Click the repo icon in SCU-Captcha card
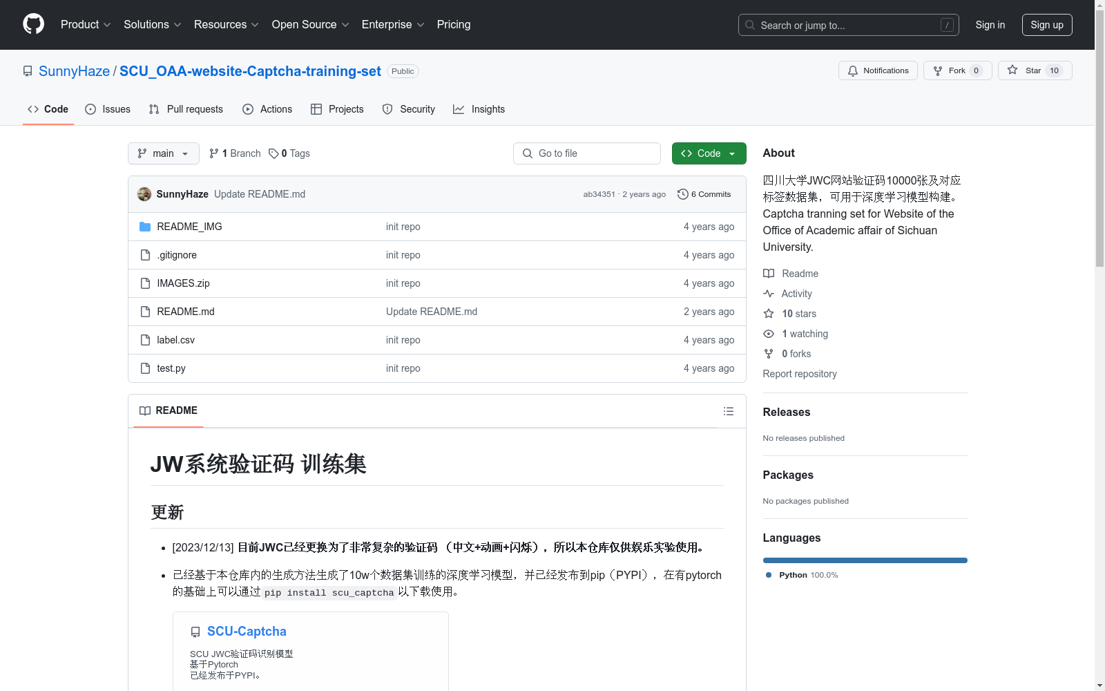 coord(195,632)
